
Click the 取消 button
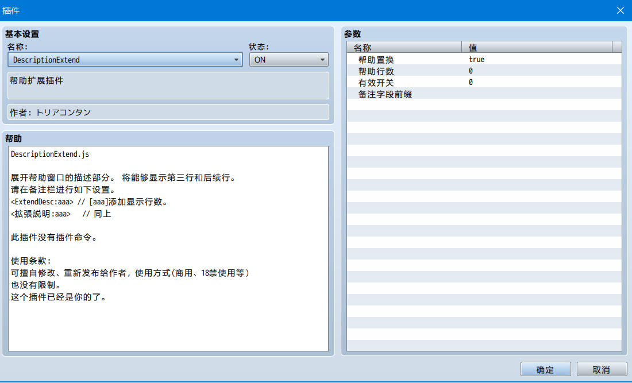(x=602, y=369)
